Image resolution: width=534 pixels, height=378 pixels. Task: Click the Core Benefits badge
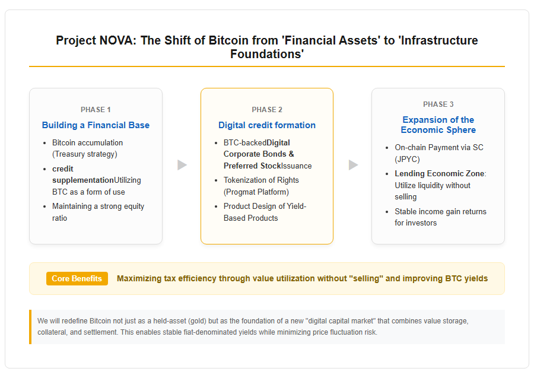tap(77, 278)
